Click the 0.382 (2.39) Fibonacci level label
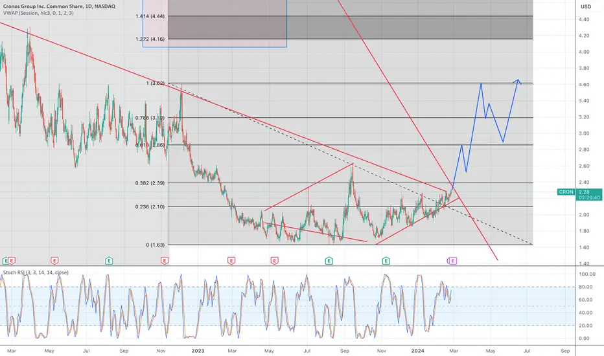The height and width of the screenshot is (356, 604). tap(150, 183)
